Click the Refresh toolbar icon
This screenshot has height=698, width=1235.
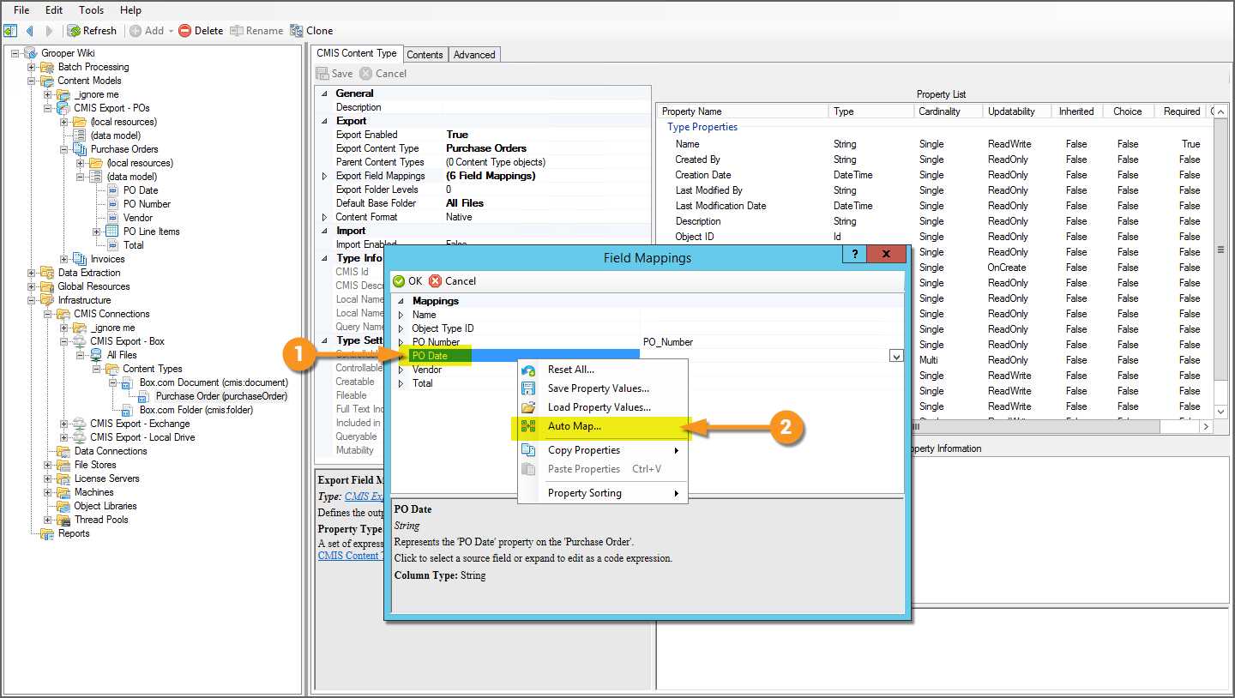pos(75,31)
